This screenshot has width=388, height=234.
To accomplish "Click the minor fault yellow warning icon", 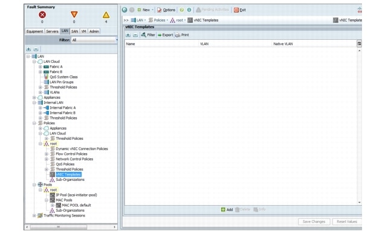I will coord(106,15).
